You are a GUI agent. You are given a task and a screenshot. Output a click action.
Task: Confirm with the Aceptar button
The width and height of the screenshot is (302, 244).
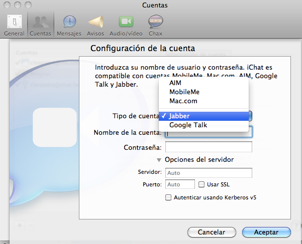tap(266, 232)
